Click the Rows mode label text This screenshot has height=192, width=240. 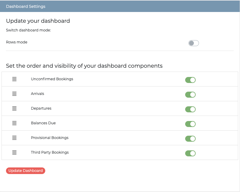coord(17,42)
